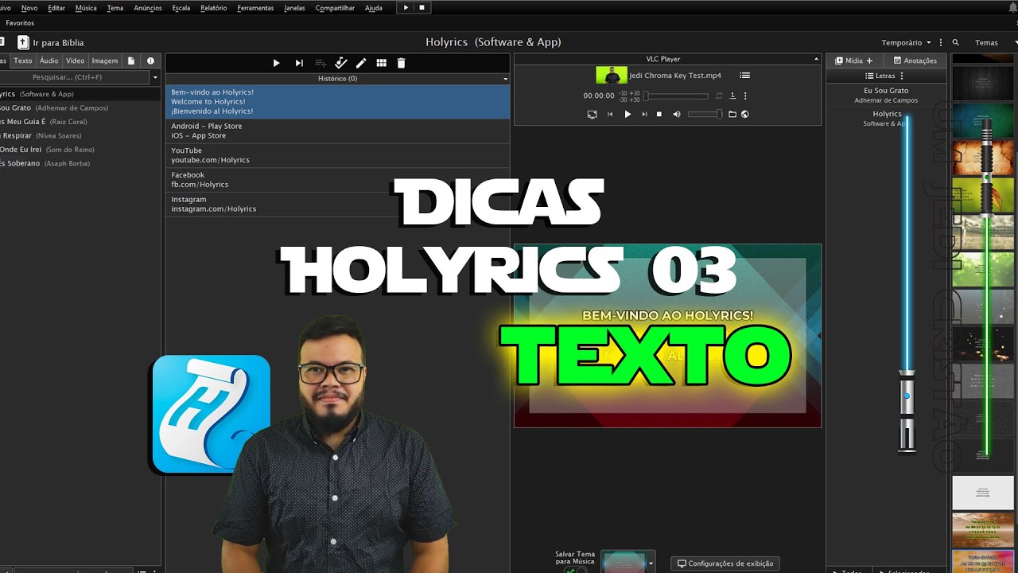Viewport: 1018px width, 573px height.
Task: Switch to the Imagem tab
Action: coord(105,60)
